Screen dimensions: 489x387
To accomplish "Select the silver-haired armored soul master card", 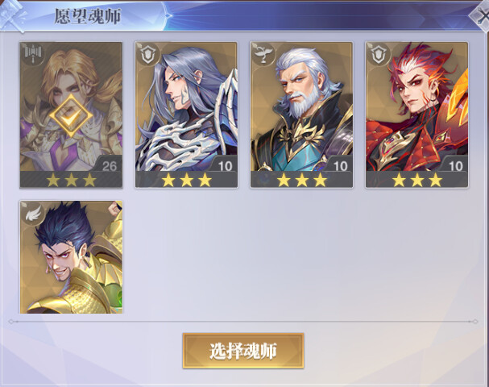I will (186, 114).
